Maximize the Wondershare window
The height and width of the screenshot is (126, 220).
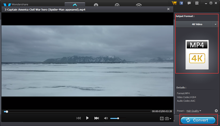point(211,3)
